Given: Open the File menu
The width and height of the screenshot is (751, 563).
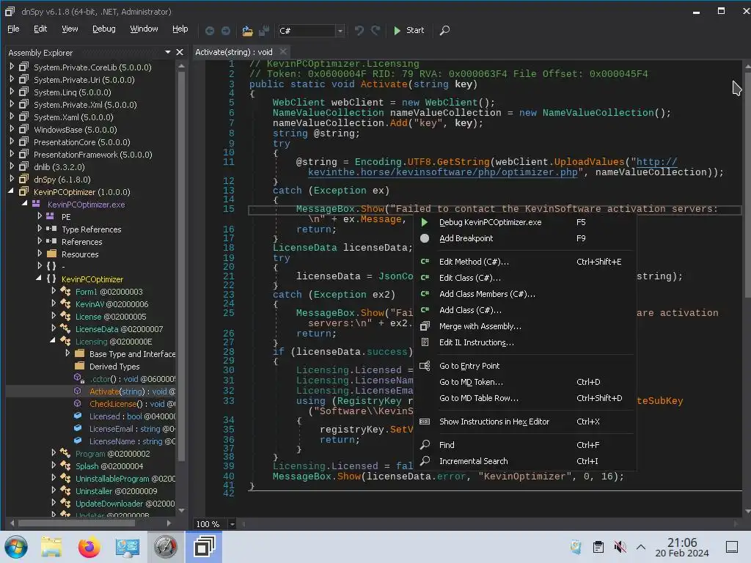Looking at the screenshot, I should click(13, 29).
